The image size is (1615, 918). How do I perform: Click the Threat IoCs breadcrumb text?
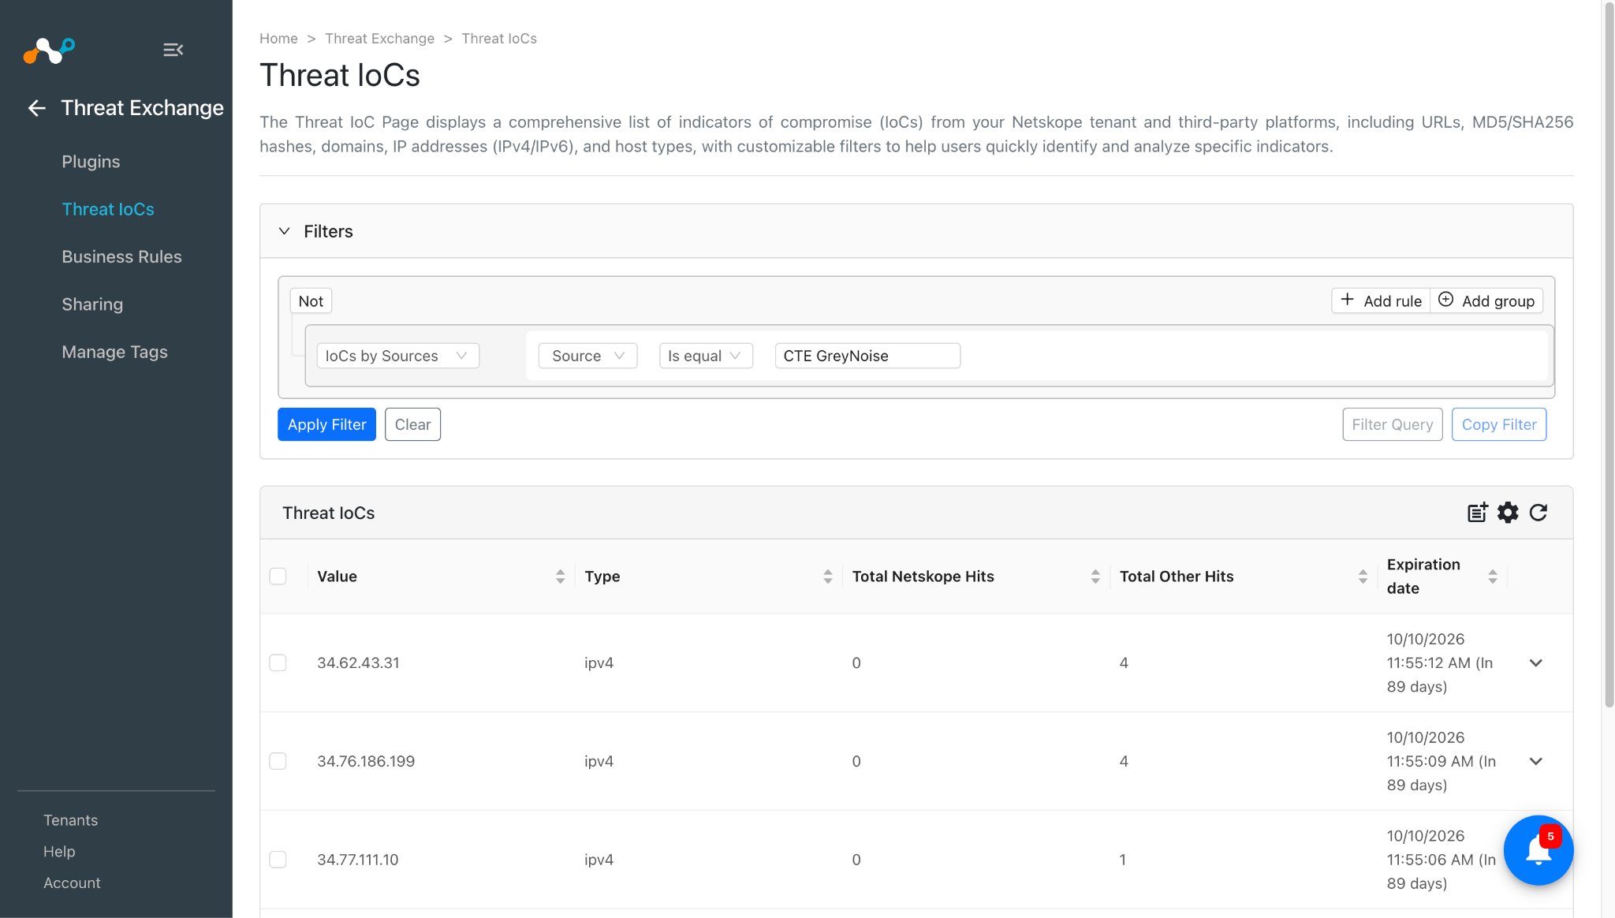[498, 39]
